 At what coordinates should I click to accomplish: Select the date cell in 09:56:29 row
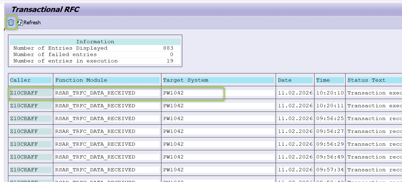point(295,144)
